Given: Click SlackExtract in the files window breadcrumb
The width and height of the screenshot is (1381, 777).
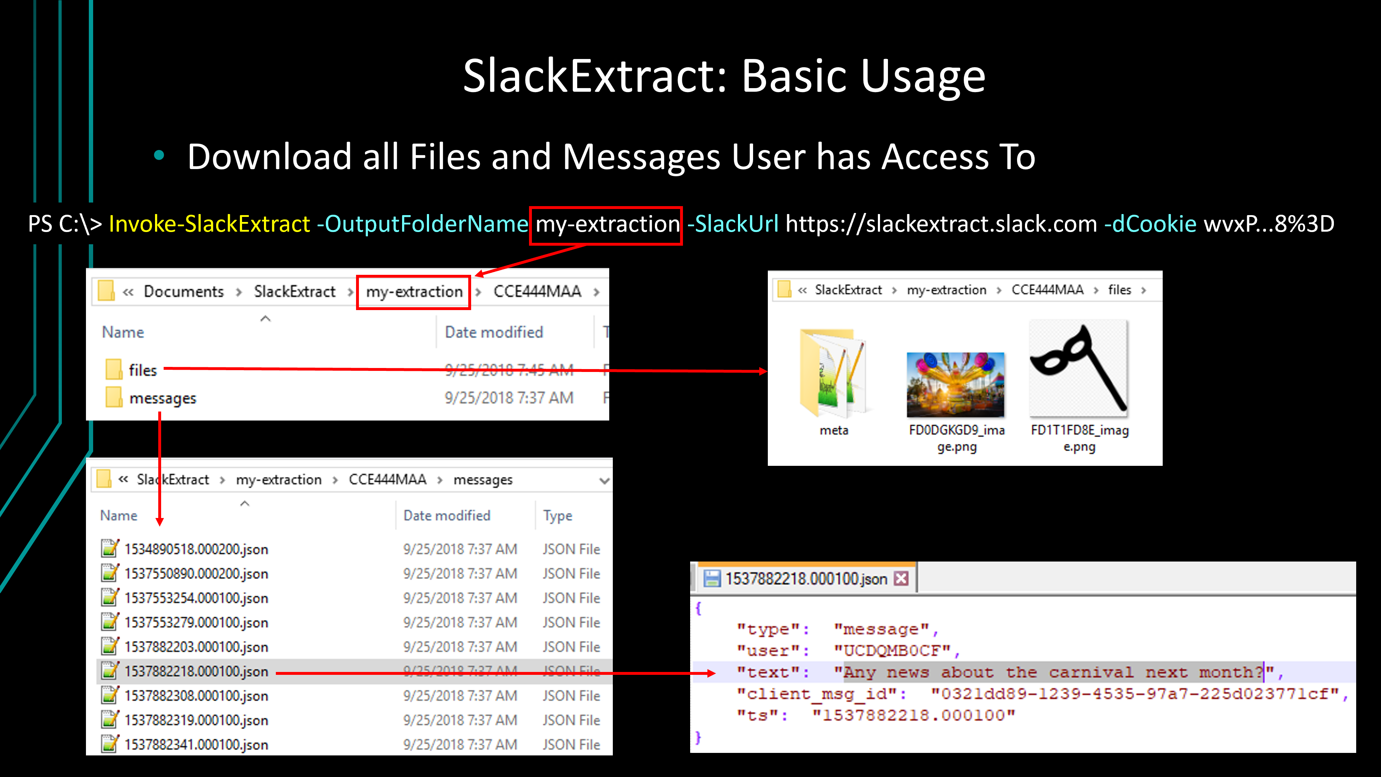Looking at the screenshot, I should (x=848, y=290).
